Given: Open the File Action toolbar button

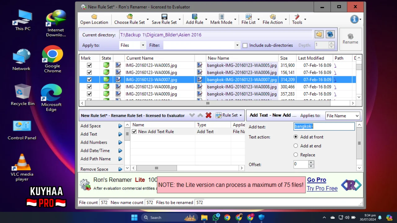Looking at the screenshot, I should coord(273,19).
